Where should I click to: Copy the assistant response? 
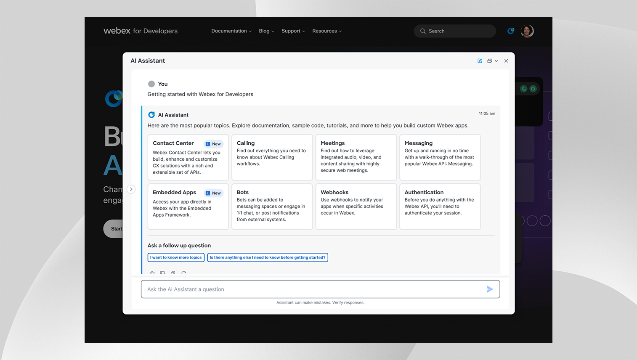[173, 273]
